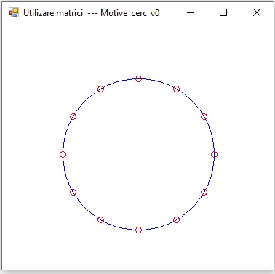Image resolution: width=275 pixels, height=274 pixels.
Task: Click the red marker just above the leftmost marker
Action: click(73, 116)
